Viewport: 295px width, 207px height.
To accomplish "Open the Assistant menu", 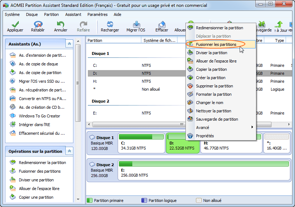I will point(73,14).
